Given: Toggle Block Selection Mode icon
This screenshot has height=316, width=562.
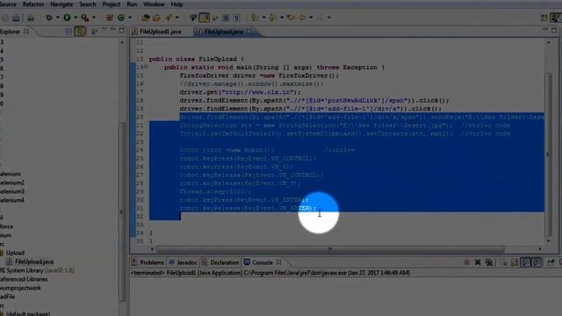Looking at the screenshot, I should click(226, 18).
